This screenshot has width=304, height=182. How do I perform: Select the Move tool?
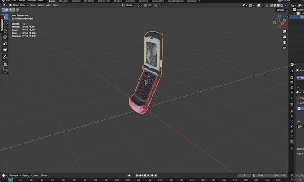point(5,30)
